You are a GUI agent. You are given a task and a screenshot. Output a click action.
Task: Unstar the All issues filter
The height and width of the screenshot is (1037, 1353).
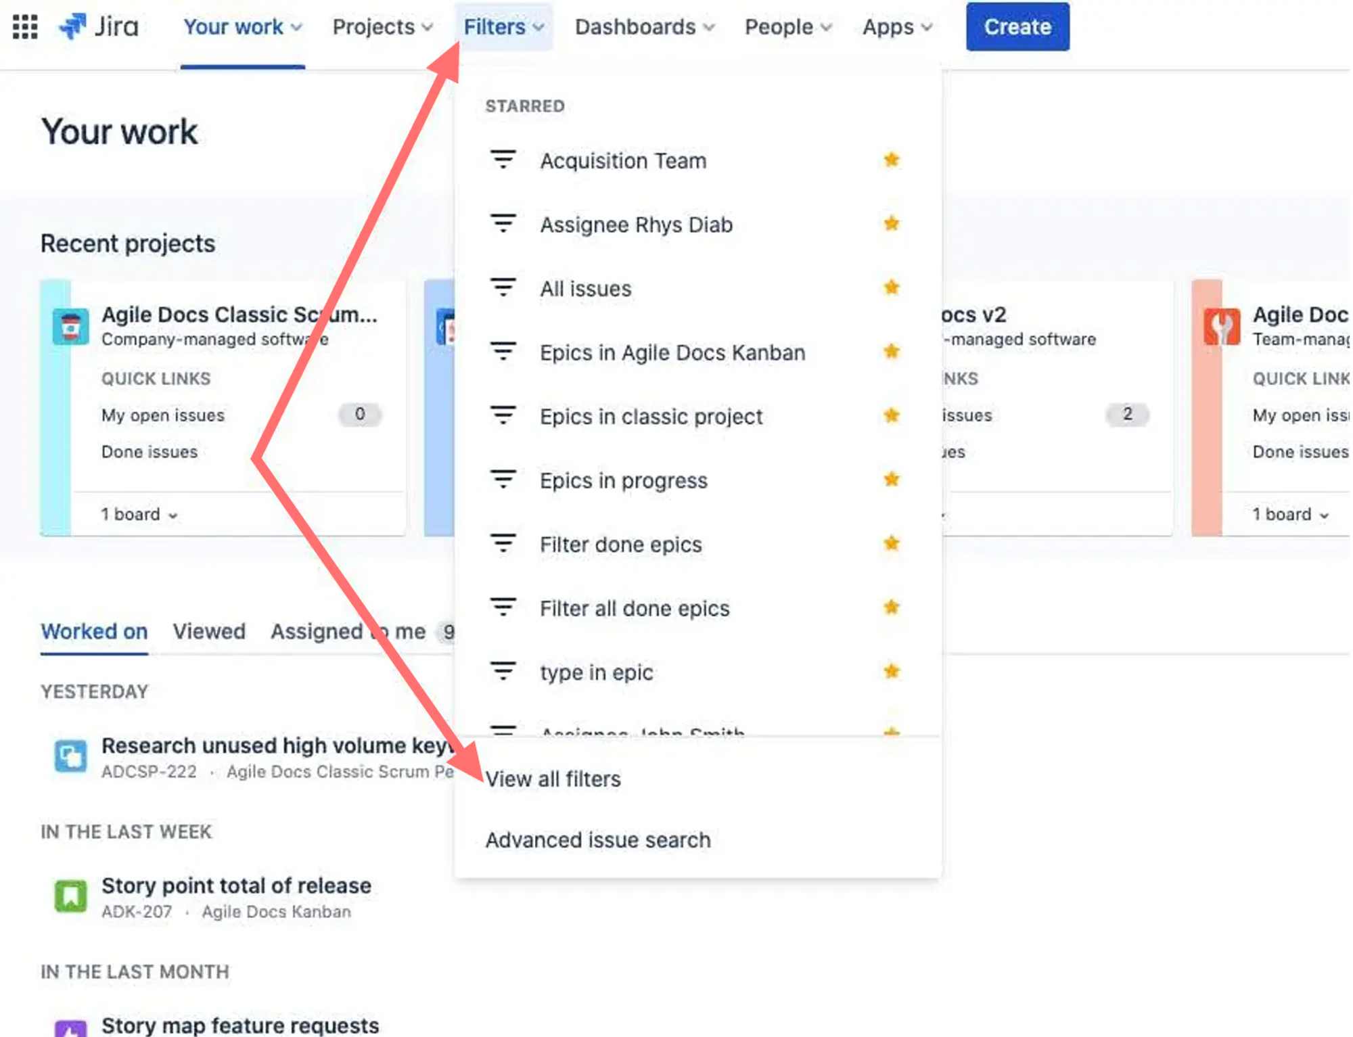point(891,288)
